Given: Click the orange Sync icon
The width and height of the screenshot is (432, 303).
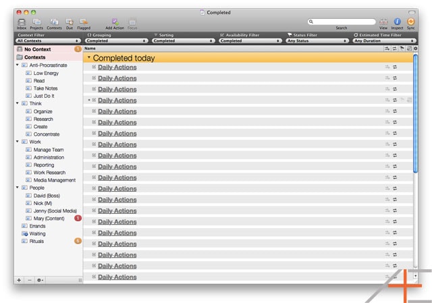Looking at the screenshot, I should [x=411, y=22].
